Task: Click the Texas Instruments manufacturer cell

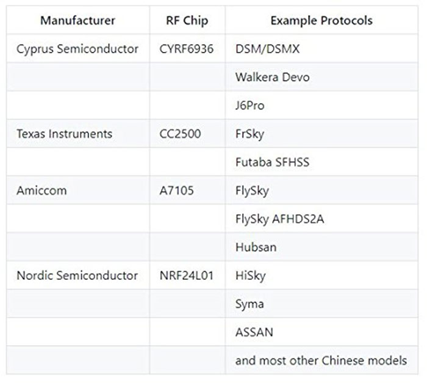Action: (65, 134)
